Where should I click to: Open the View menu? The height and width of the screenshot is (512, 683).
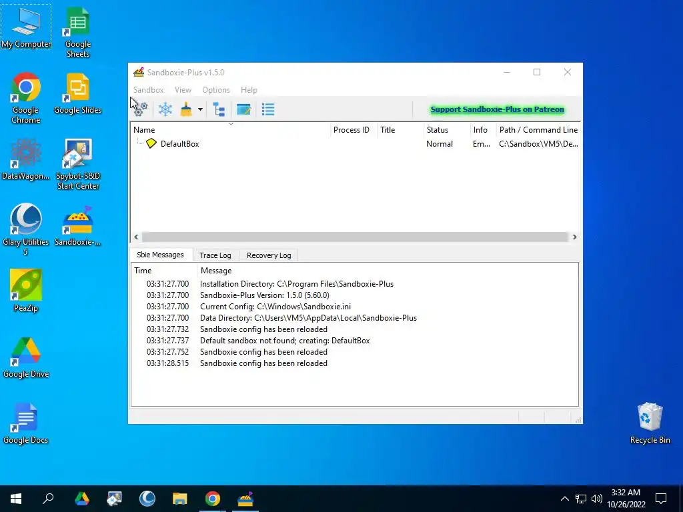tap(183, 90)
